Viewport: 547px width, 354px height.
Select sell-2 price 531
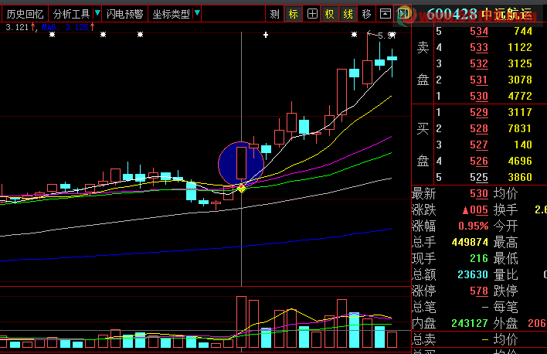[479, 80]
